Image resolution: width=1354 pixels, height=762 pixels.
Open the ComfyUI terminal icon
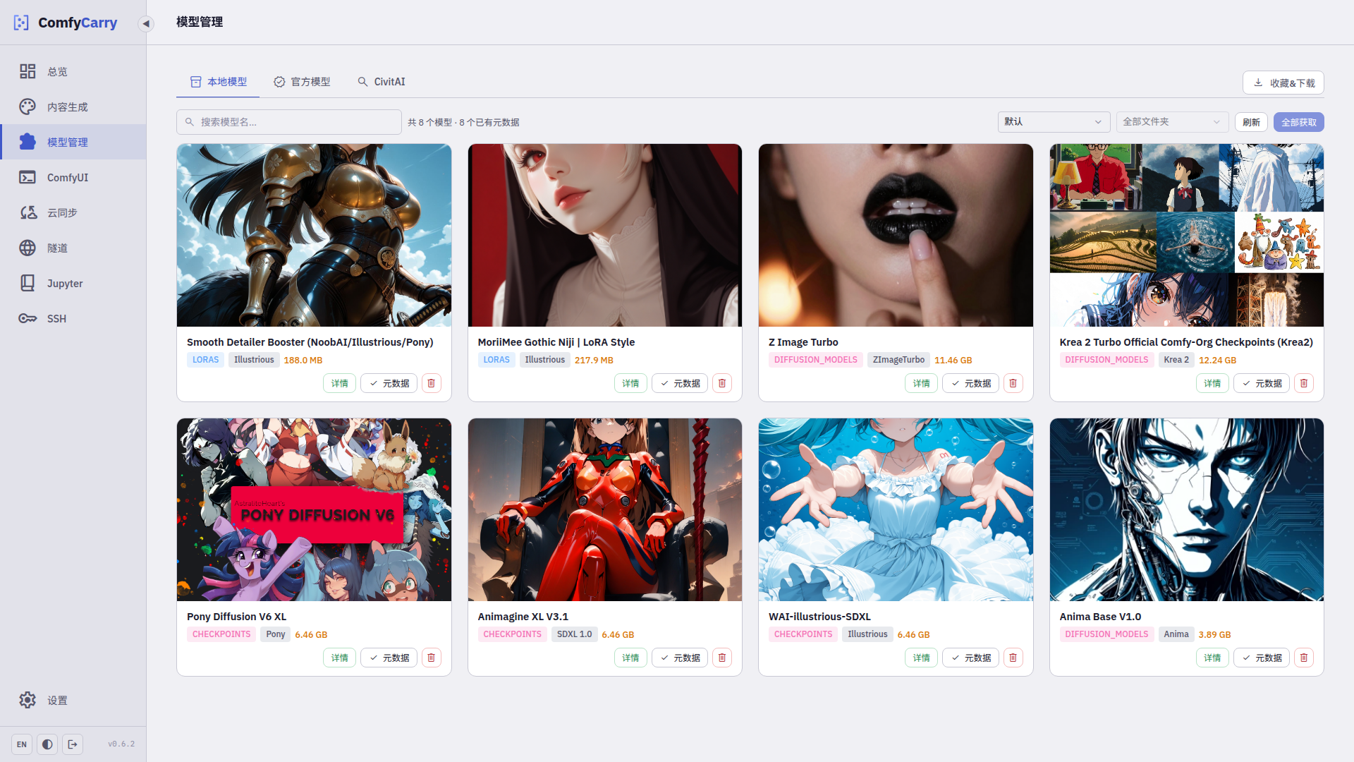[28, 177]
